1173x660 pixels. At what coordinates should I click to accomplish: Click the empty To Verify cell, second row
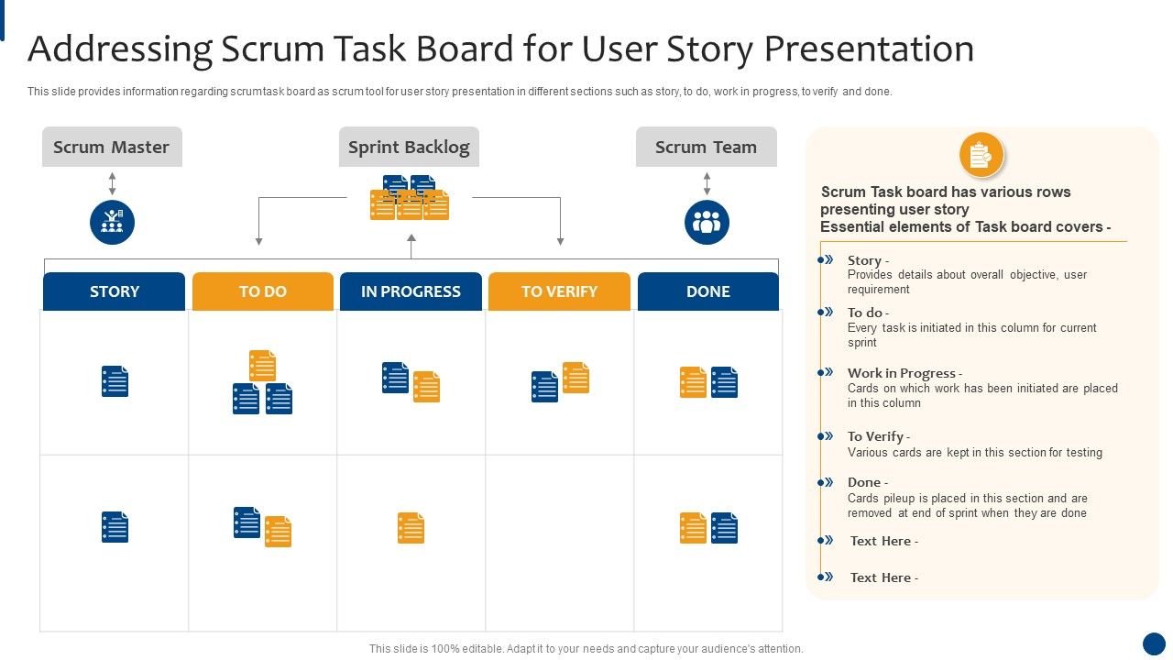click(x=560, y=543)
